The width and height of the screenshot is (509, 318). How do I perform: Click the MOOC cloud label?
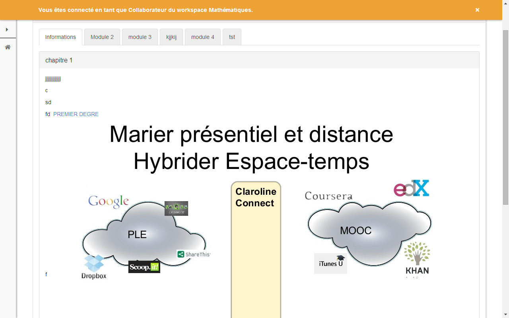coord(356,231)
